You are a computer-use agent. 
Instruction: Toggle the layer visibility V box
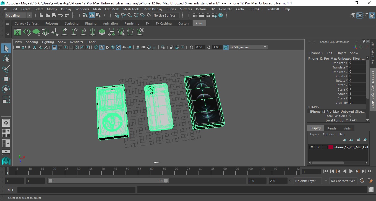pyautogui.click(x=312, y=147)
